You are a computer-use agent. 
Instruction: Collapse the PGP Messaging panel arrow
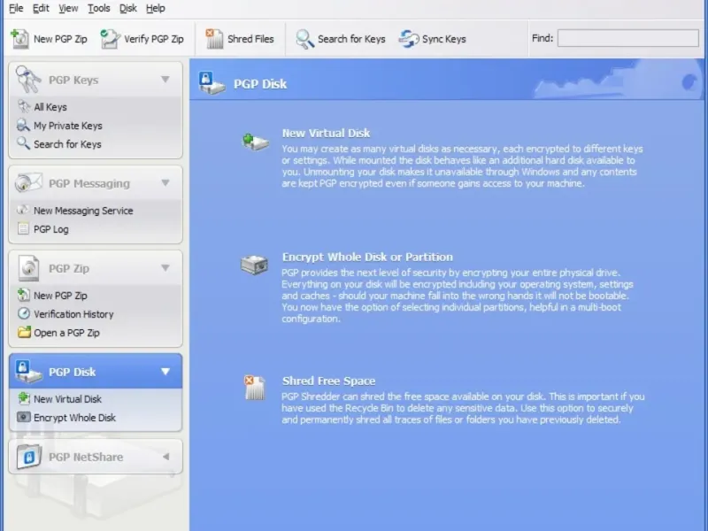(x=165, y=183)
